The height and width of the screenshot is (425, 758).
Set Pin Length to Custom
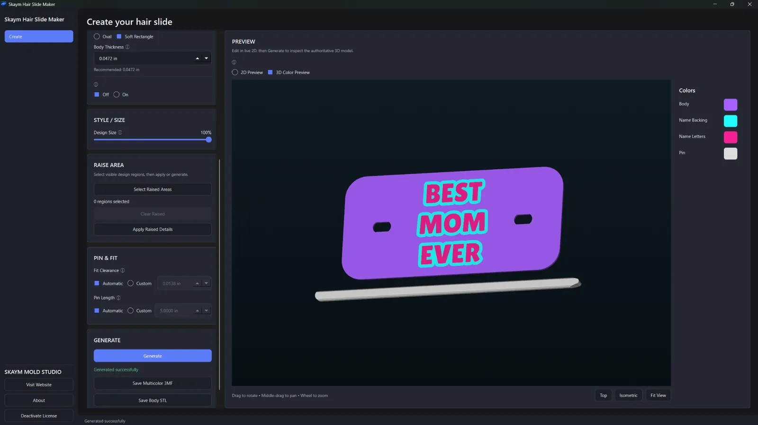139,311
